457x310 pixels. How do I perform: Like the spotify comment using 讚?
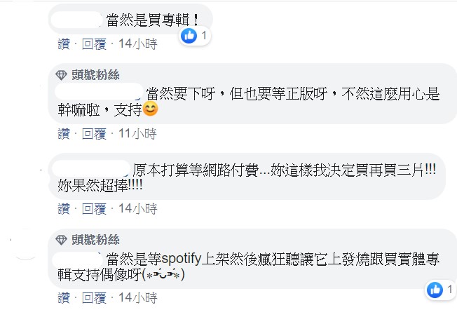(64, 298)
